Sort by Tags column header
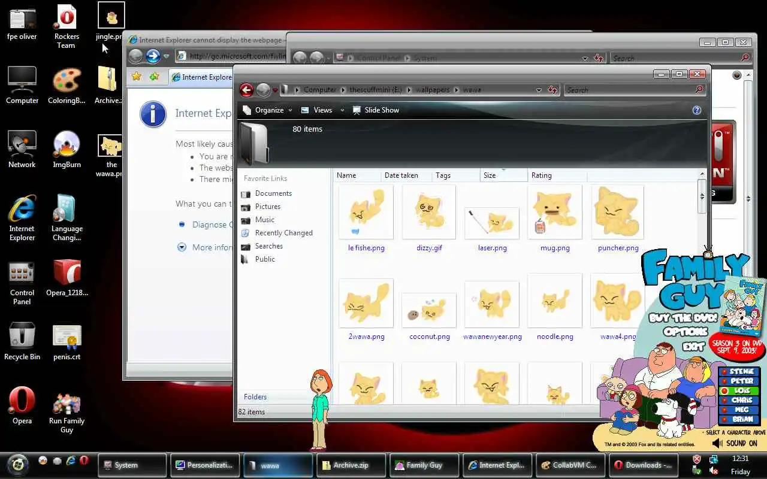Image resolution: width=767 pixels, height=479 pixels. point(456,175)
